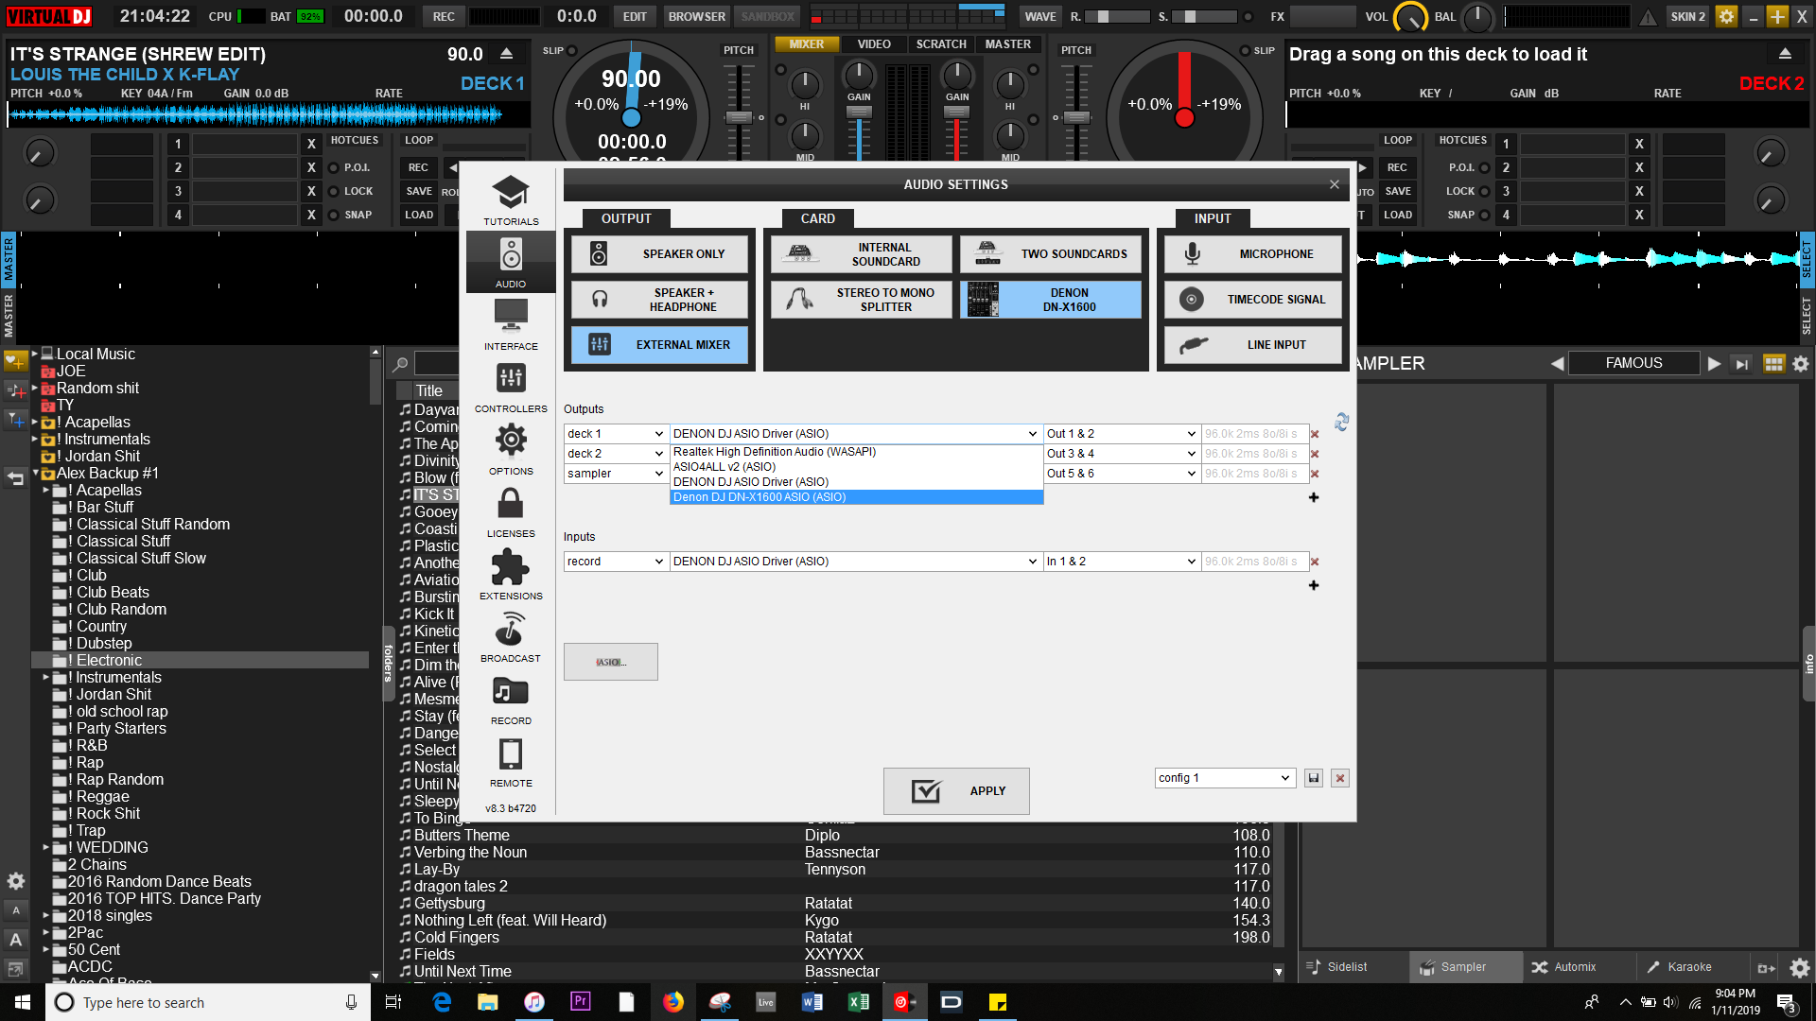This screenshot has width=1816, height=1021.
Task: Remove the deck 1 output row
Action: pos(1315,434)
